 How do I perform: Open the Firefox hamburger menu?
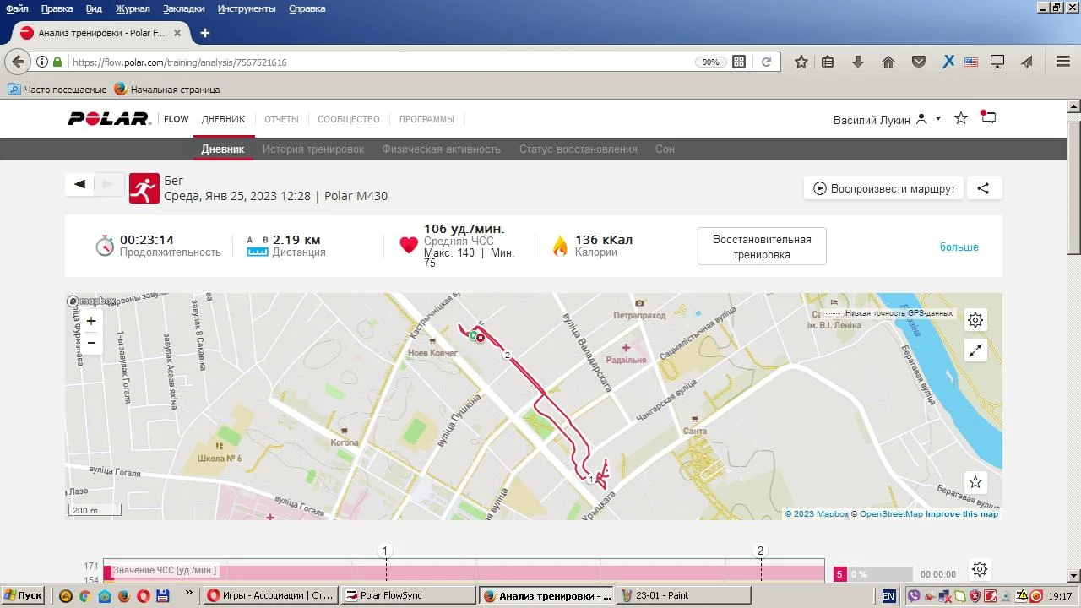pyautogui.click(x=1063, y=62)
